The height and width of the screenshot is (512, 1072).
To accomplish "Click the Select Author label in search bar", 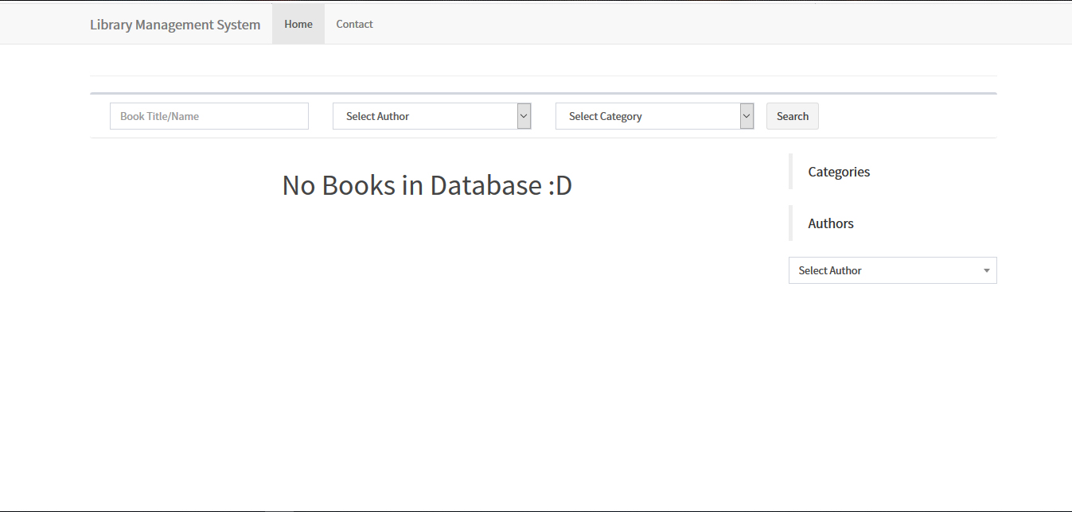I will [377, 116].
